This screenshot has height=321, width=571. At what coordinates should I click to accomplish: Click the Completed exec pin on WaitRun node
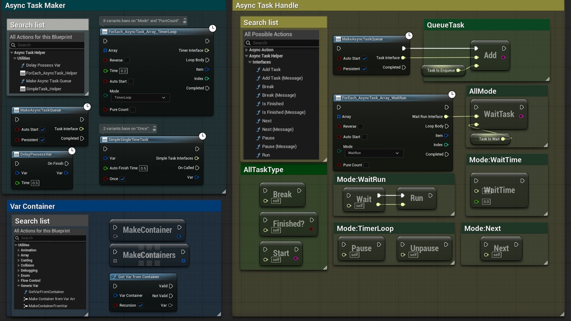(447, 154)
